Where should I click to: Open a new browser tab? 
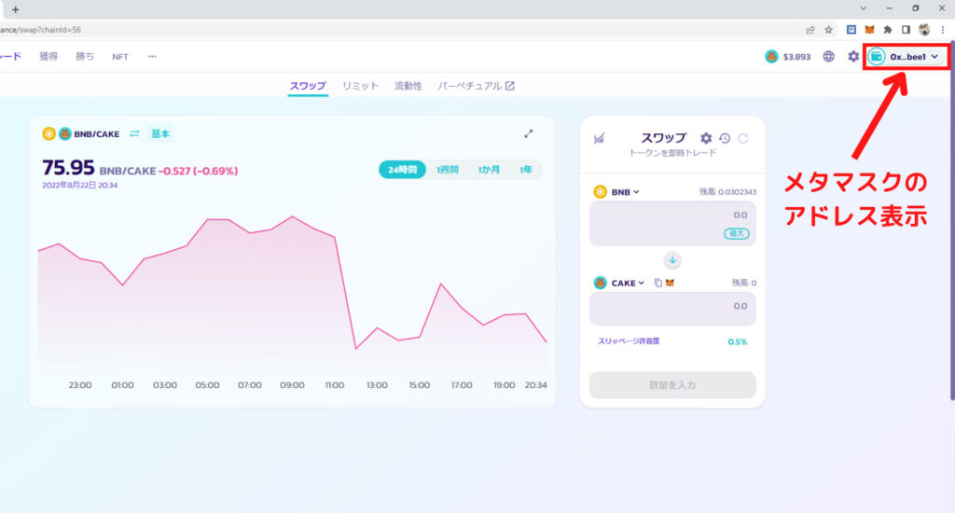pyautogui.click(x=15, y=9)
